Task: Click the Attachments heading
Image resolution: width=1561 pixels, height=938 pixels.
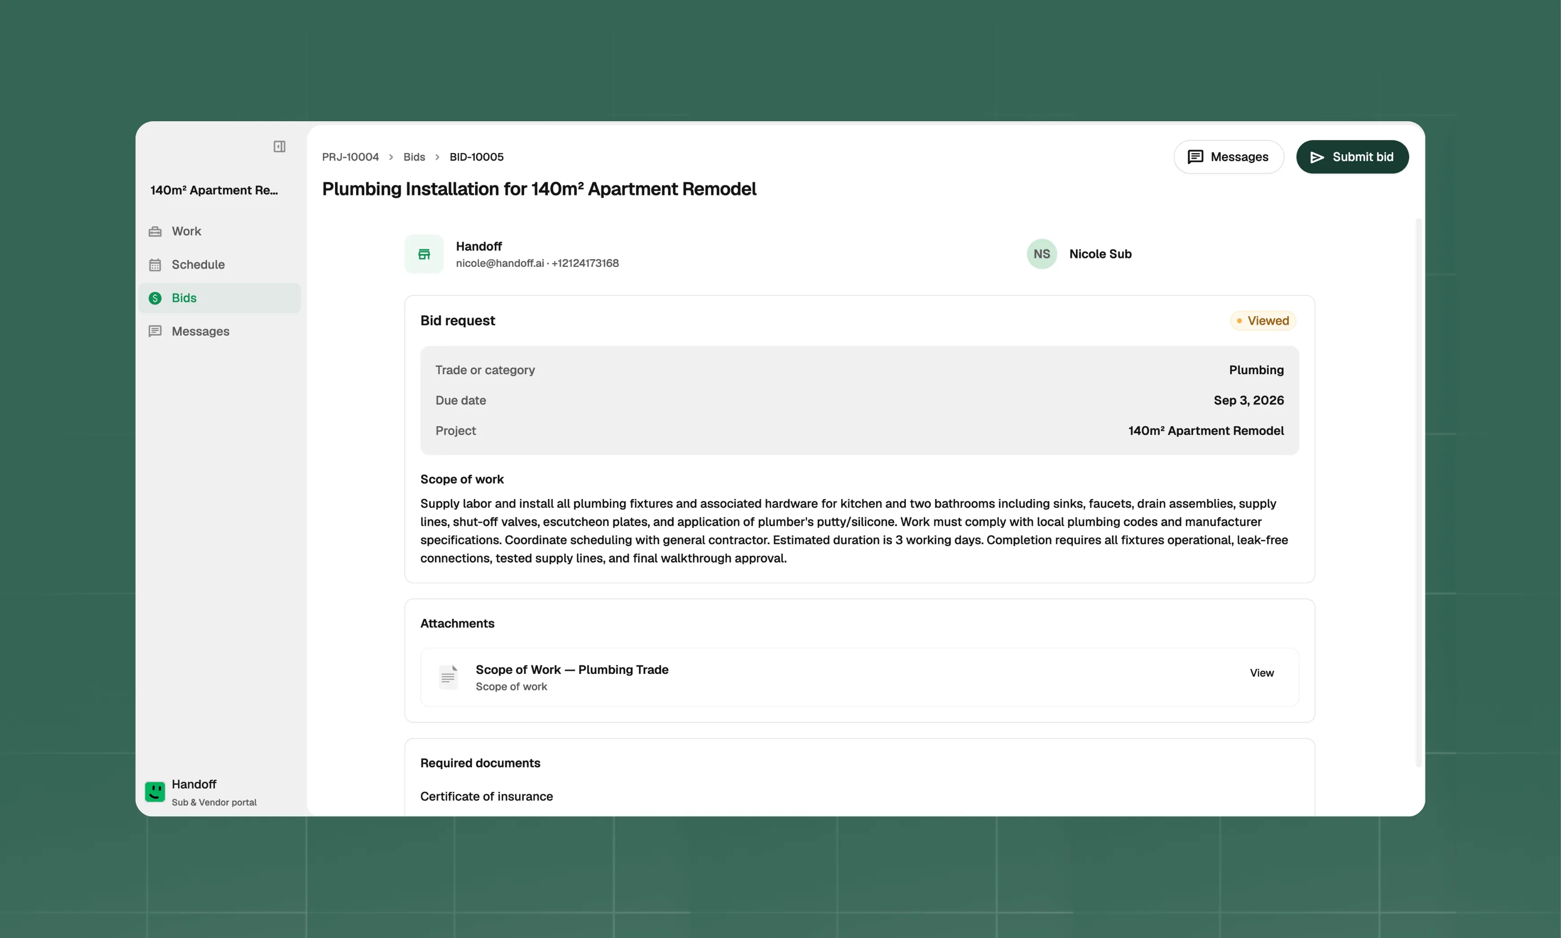Action: [x=457, y=624]
